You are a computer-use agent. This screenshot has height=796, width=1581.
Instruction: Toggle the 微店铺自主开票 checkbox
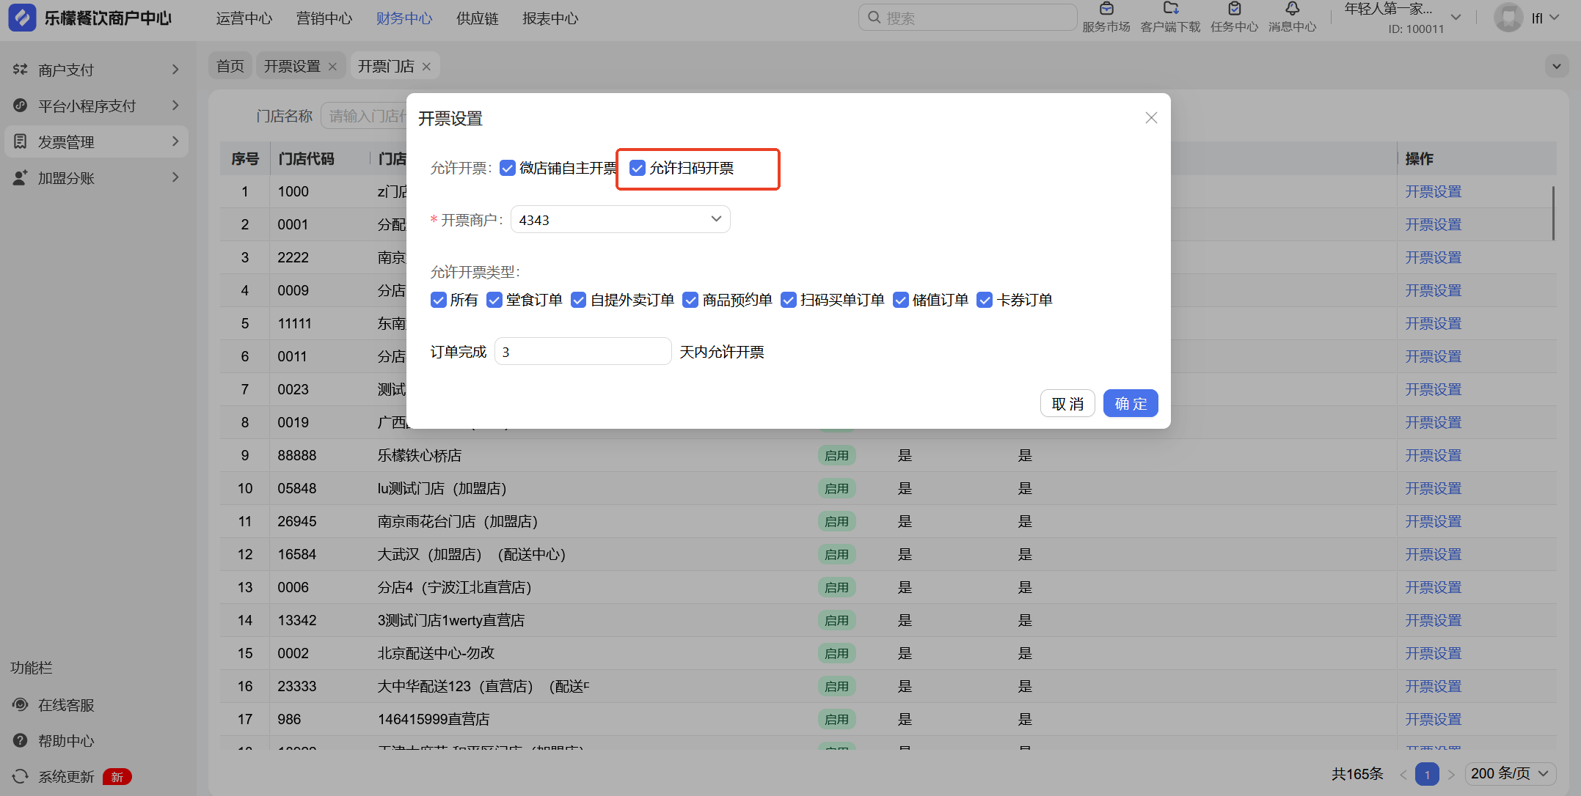tap(508, 168)
